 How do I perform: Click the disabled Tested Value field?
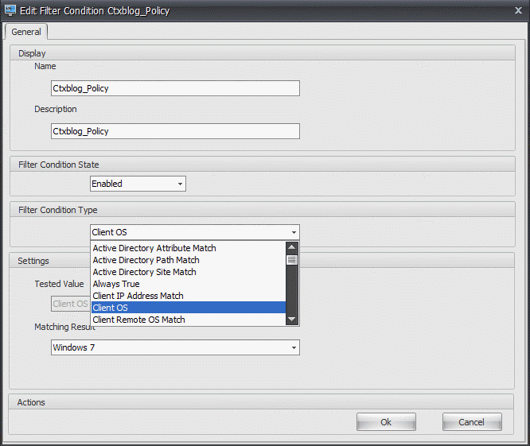[x=71, y=304]
